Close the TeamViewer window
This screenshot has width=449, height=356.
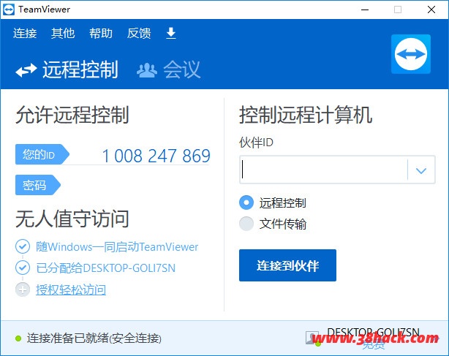[x=431, y=10]
